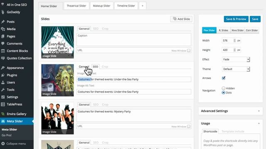Click the Appearance paintbrush icon
266x149 pixels.
[3, 68]
